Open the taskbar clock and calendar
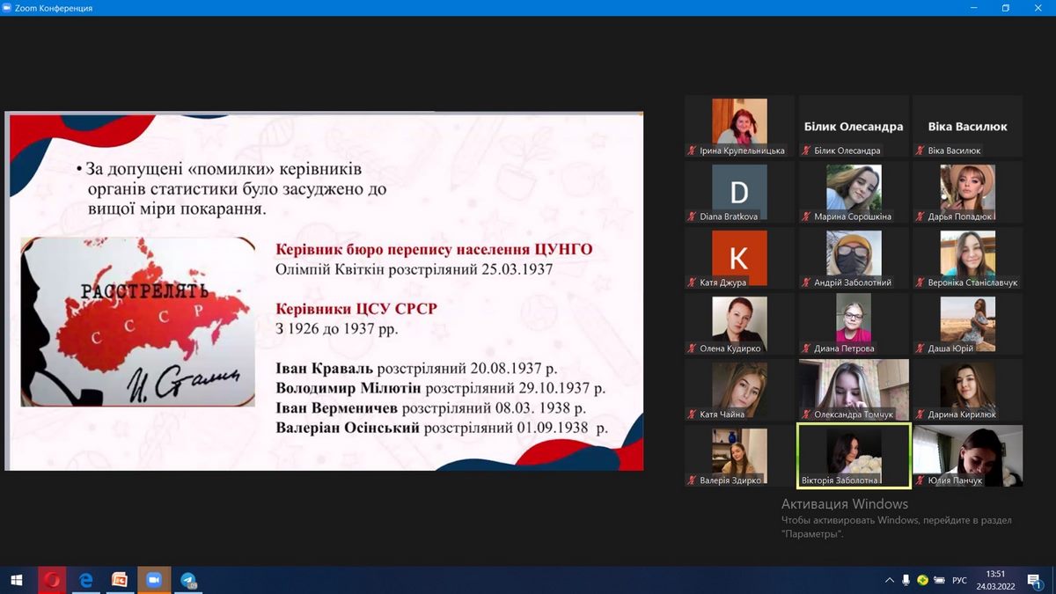The height and width of the screenshot is (594, 1056). coord(995,580)
